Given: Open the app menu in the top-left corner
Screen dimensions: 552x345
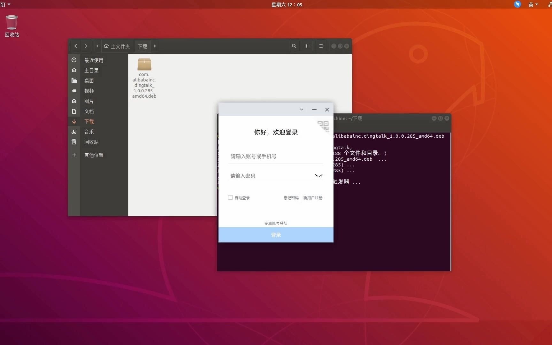Looking at the screenshot, I should [x=5, y=4].
